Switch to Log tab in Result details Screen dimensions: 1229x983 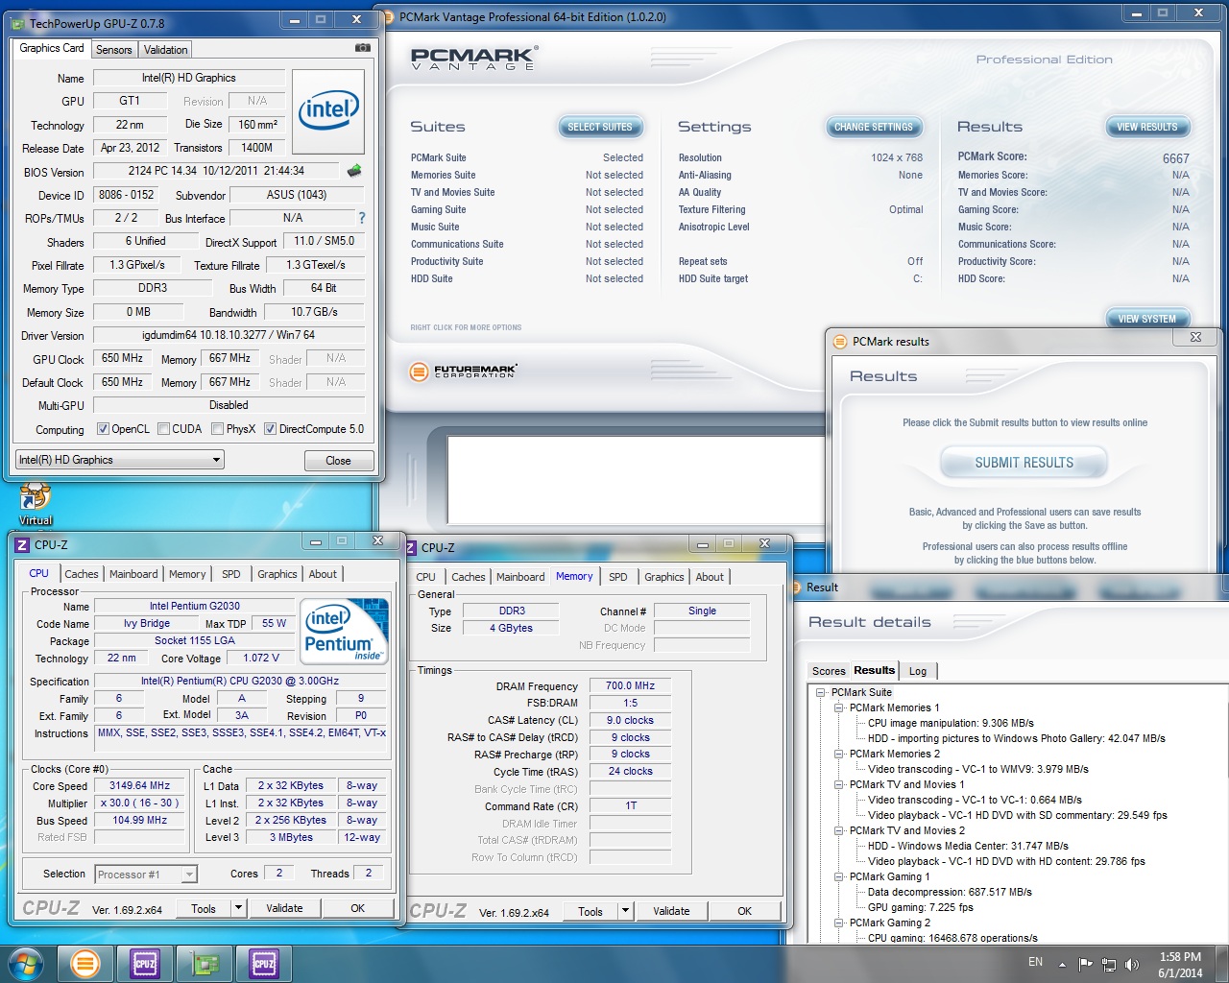click(918, 671)
